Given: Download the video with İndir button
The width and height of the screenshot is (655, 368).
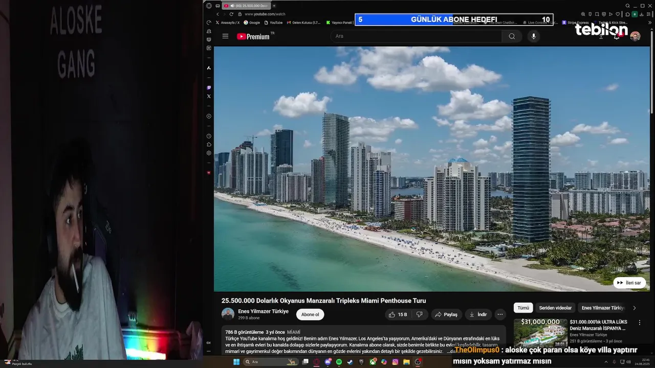Looking at the screenshot, I should pyautogui.click(x=478, y=314).
